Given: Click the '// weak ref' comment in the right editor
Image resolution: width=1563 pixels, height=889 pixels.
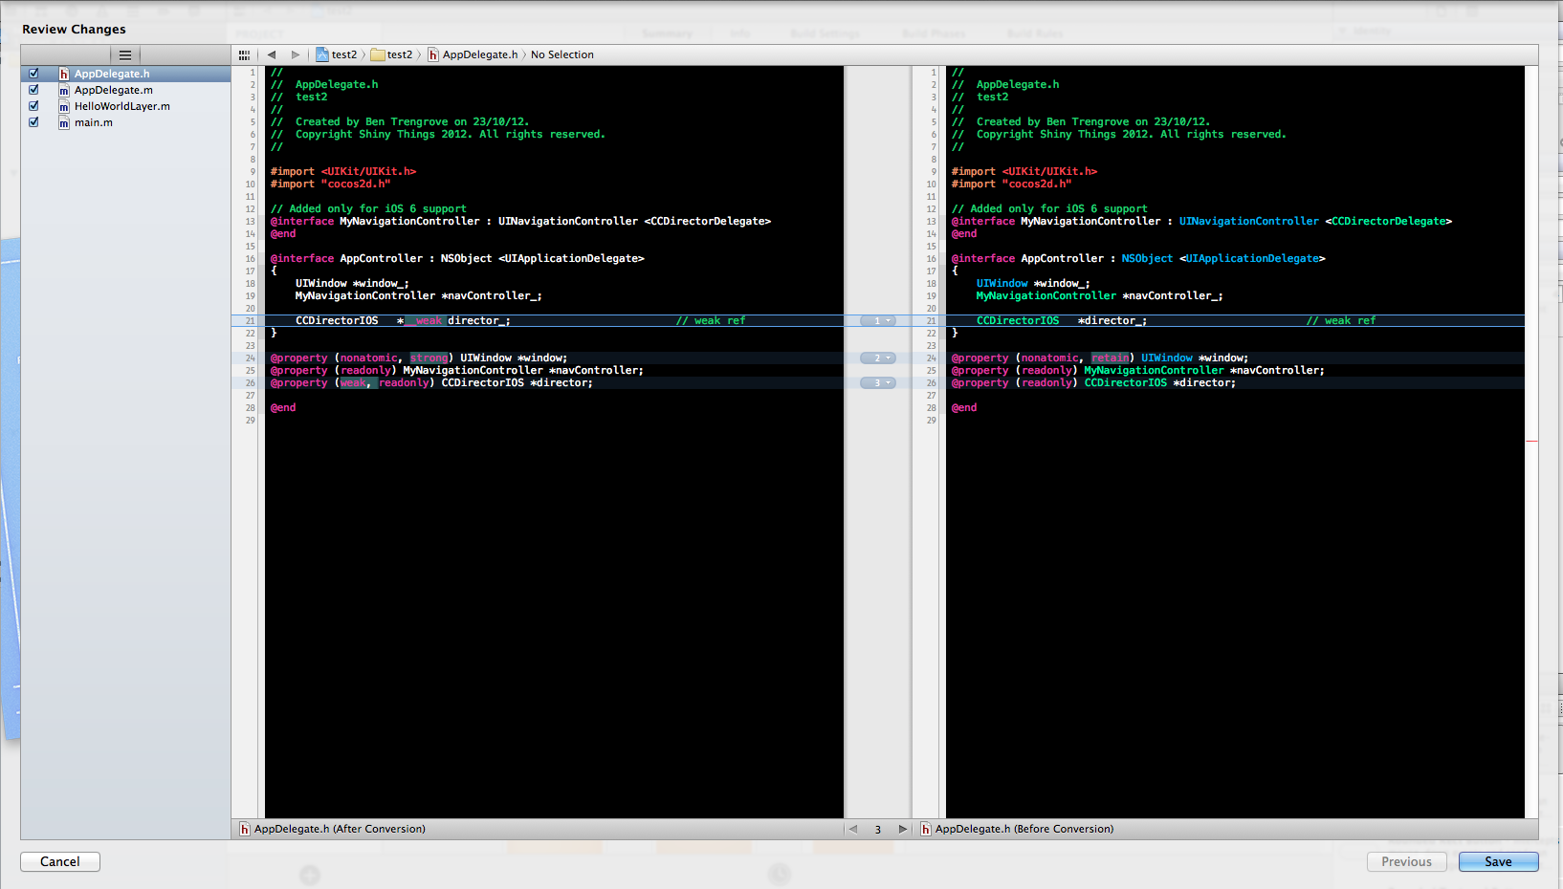Looking at the screenshot, I should click(x=1341, y=321).
